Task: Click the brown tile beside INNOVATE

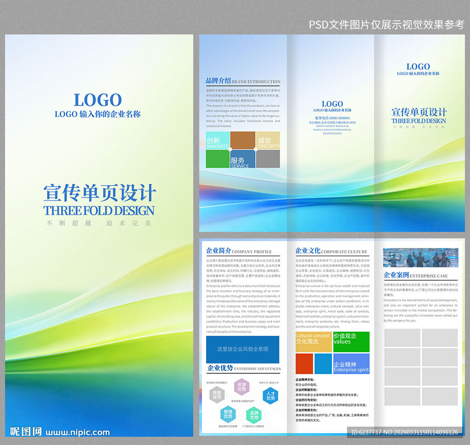Action: tap(243, 141)
